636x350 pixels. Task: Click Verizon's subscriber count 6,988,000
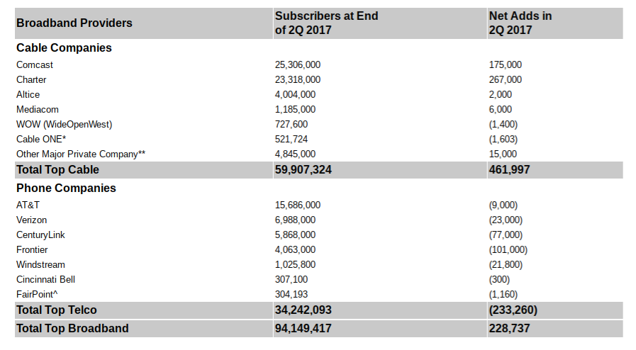click(x=295, y=220)
